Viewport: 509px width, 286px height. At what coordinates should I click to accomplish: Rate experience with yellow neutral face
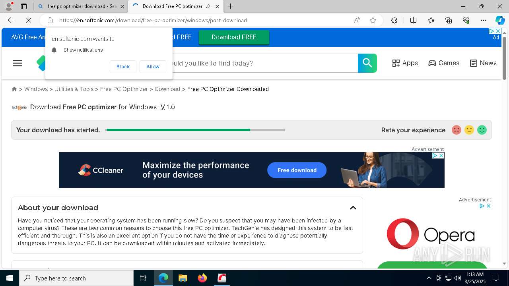click(x=469, y=130)
